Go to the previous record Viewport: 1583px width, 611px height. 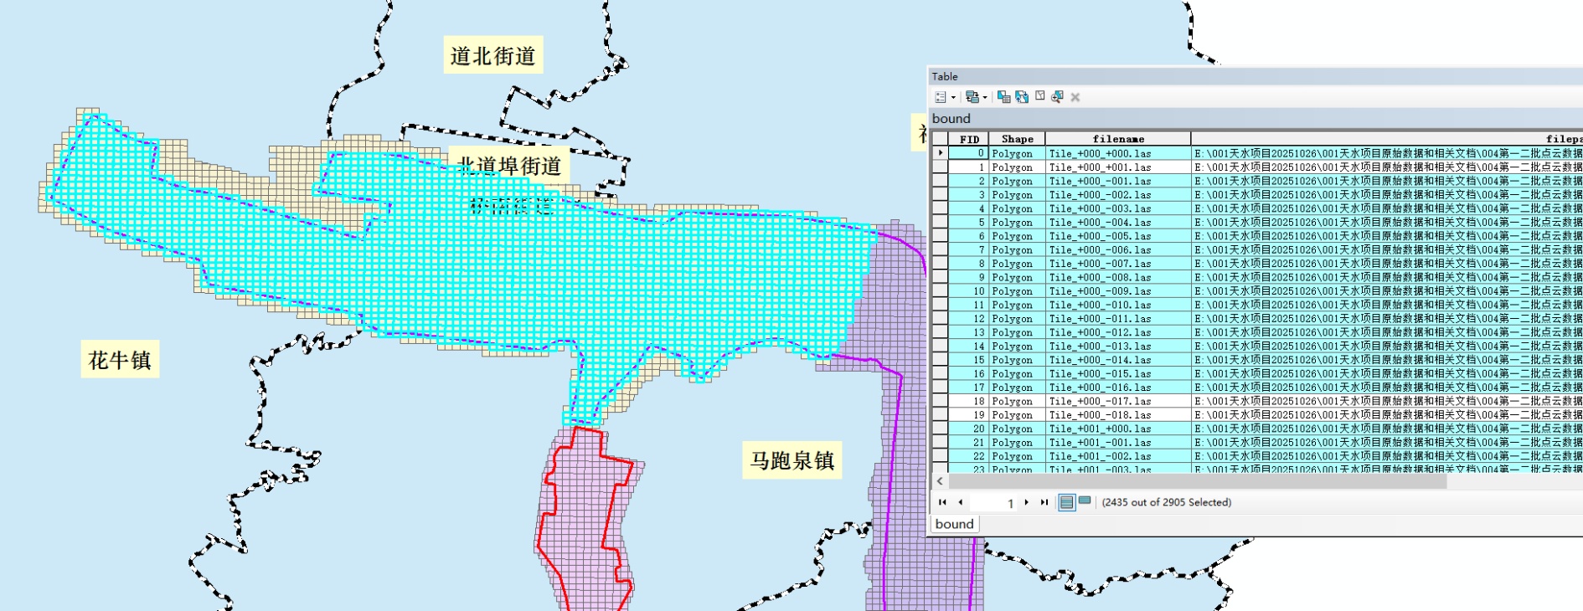(960, 502)
